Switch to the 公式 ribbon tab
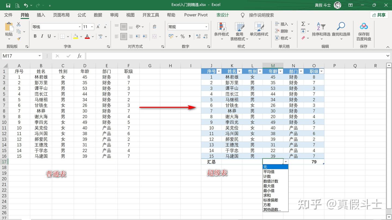The width and height of the screenshot is (392, 220). (x=82, y=15)
